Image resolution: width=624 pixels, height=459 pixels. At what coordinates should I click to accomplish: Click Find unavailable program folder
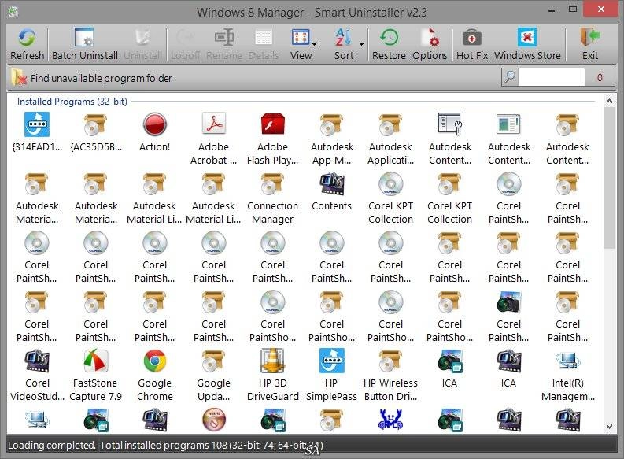coord(92,78)
